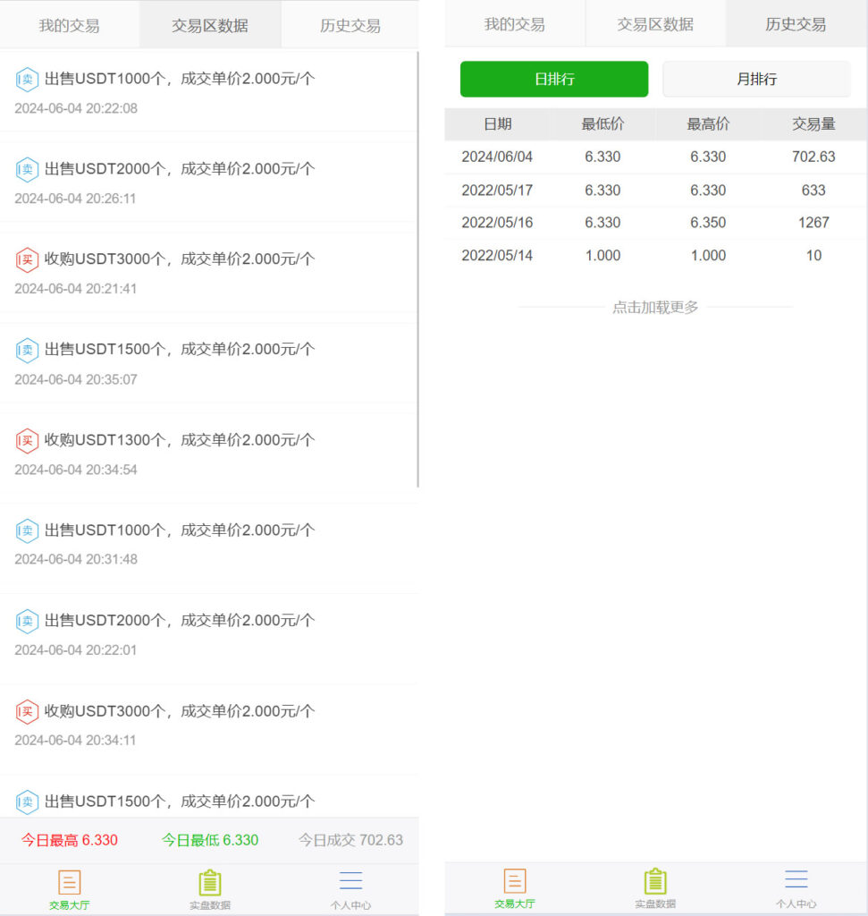Select the 2024/06/04 data row

click(x=655, y=157)
